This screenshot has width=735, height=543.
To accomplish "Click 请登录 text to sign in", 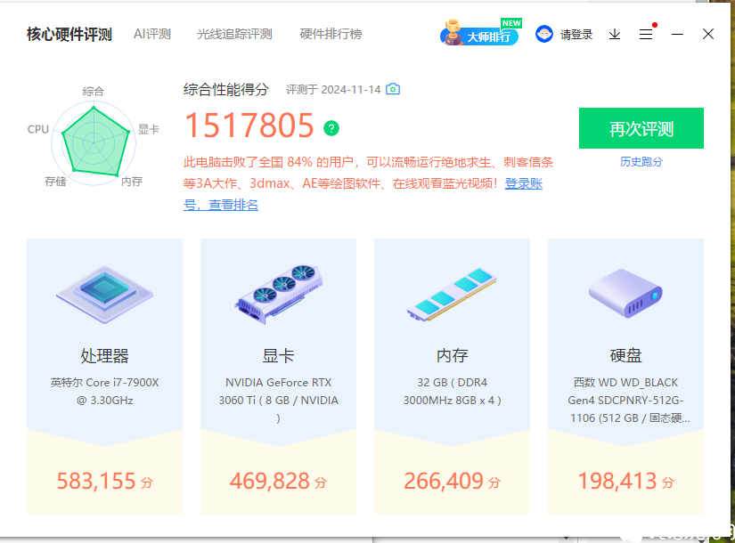I will pos(576,34).
